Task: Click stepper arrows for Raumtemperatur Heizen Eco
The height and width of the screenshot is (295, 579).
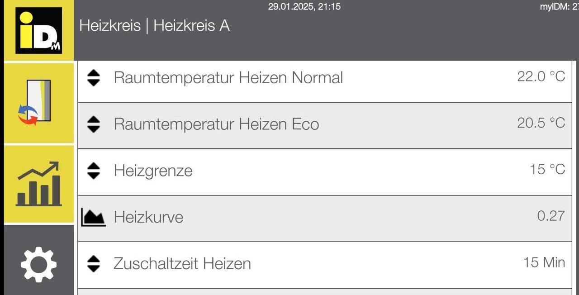Action: point(93,124)
